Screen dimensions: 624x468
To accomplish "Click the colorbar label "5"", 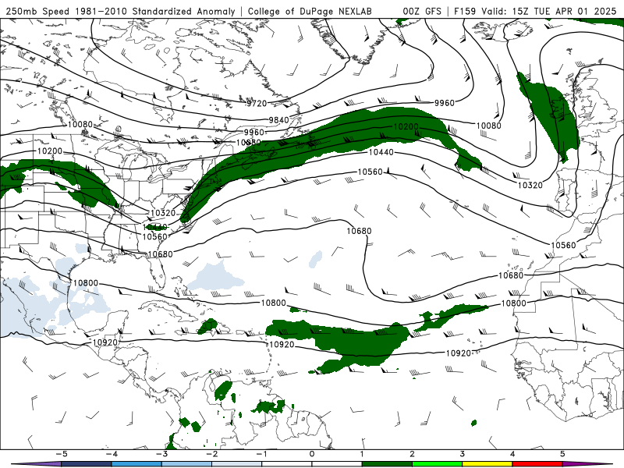I will click(x=562, y=454).
